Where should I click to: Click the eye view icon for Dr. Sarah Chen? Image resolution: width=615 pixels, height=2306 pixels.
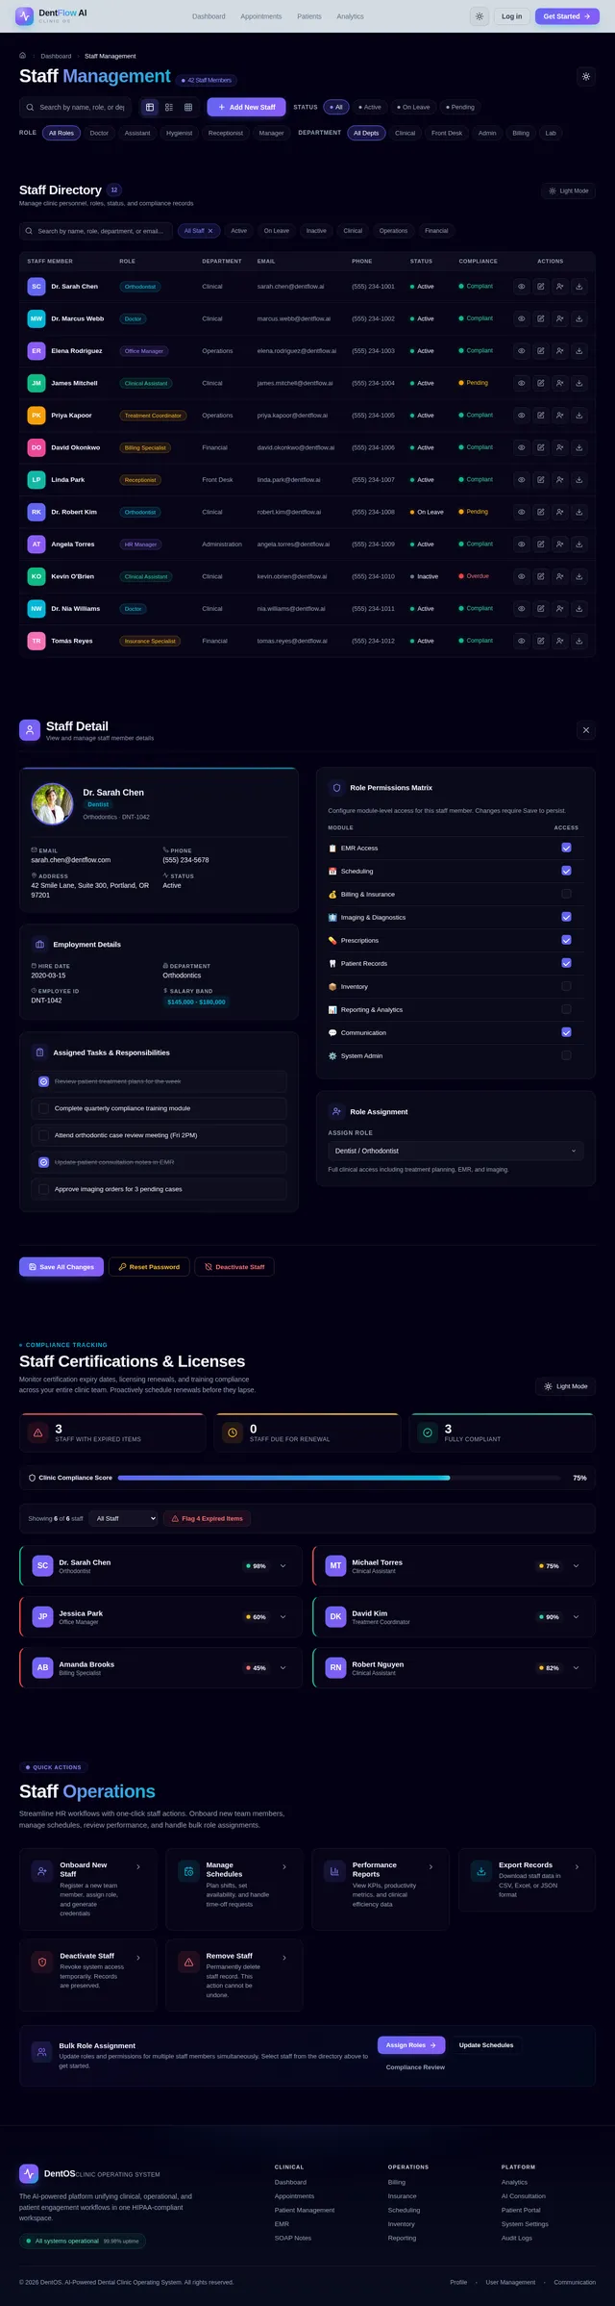pos(521,287)
